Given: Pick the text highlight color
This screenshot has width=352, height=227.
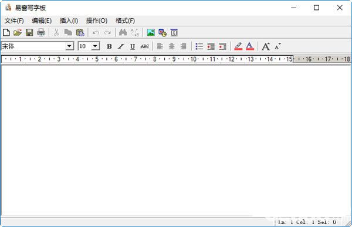Looking at the screenshot, I should [238, 46].
